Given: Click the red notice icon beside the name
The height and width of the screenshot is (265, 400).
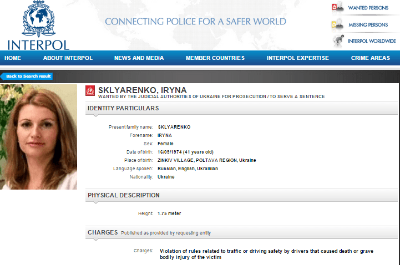Looking at the screenshot, I should [90, 91].
